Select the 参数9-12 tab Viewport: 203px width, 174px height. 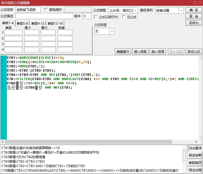click(38, 23)
